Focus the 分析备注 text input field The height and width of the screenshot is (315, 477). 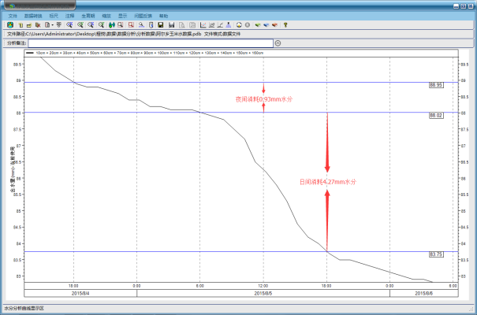tap(151, 43)
